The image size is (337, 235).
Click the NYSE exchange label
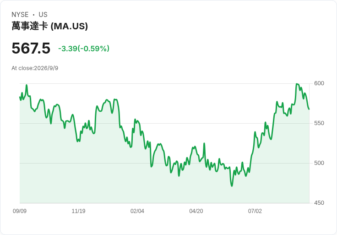[20, 15]
